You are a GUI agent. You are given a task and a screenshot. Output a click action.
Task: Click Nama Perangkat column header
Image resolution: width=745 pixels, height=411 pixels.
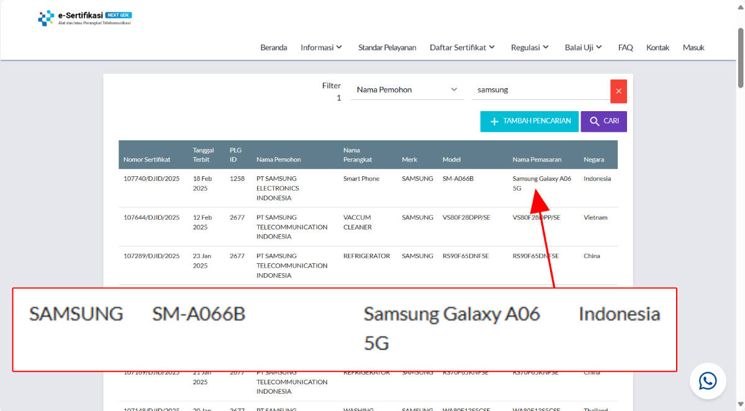point(358,155)
